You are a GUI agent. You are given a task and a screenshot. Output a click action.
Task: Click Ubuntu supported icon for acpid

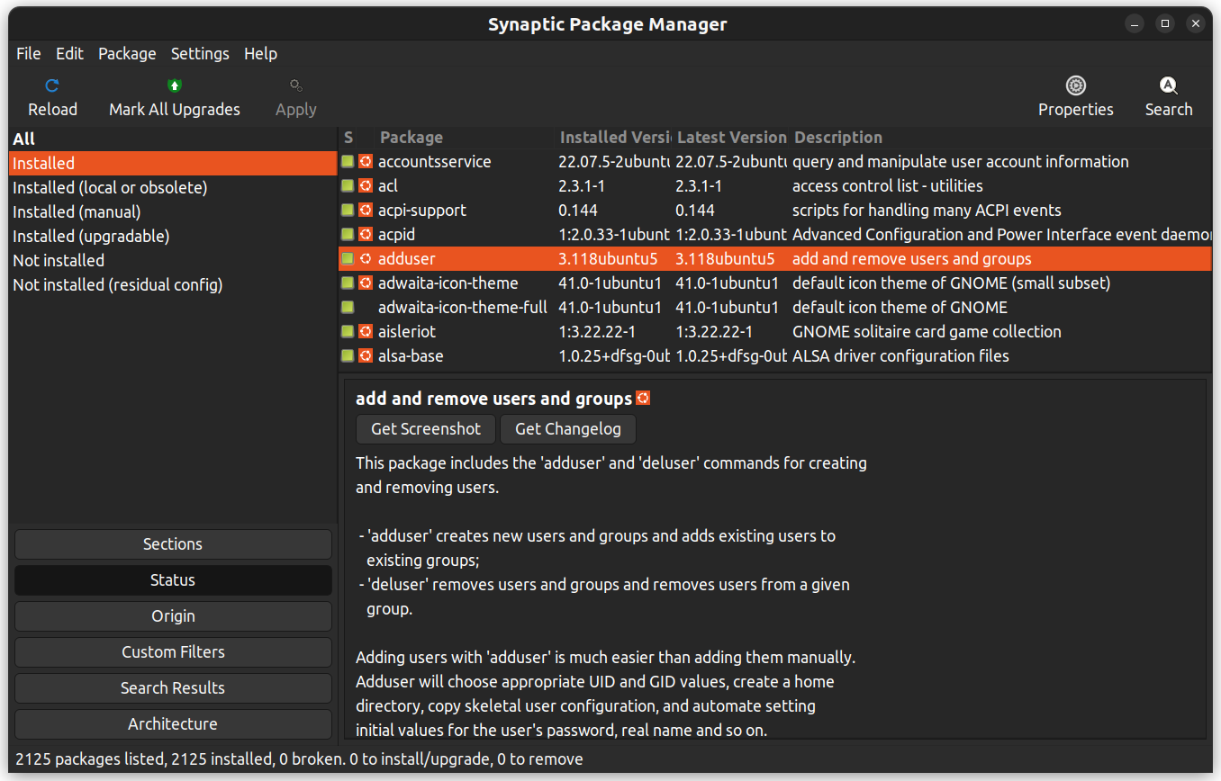click(x=366, y=235)
